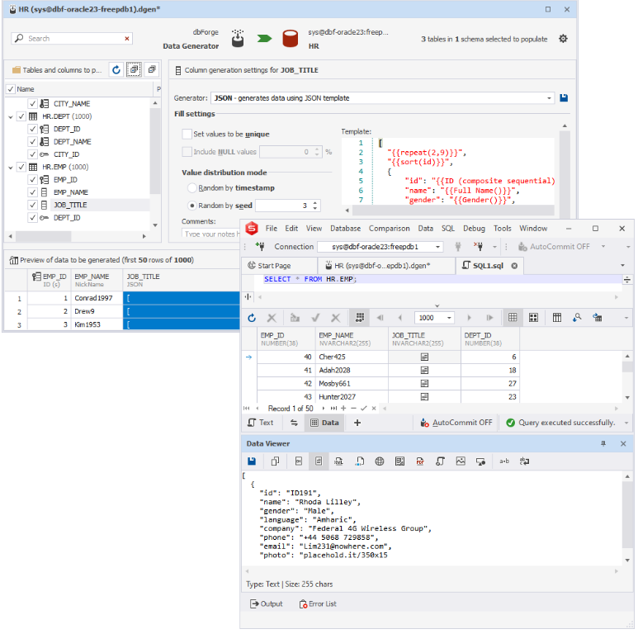Click the template editor horizontal scrollbar
Viewport: 638px width, 634px height.
(453, 211)
